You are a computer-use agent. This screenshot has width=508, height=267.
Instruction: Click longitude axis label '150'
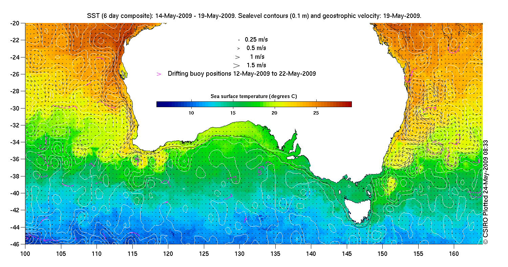pyautogui.click(x=382, y=254)
